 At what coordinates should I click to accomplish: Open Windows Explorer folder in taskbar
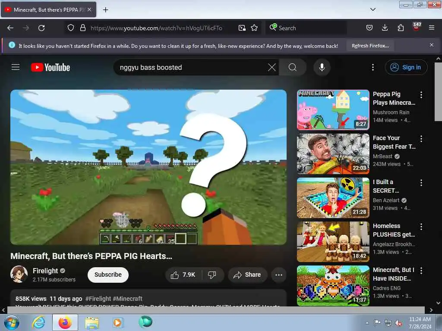tap(92, 322)
